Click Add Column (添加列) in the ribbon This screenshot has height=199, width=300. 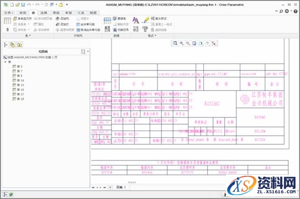62,19
